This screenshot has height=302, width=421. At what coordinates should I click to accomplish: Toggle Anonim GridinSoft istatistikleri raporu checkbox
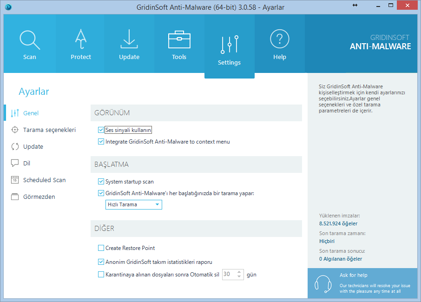[x=101, y=262]
